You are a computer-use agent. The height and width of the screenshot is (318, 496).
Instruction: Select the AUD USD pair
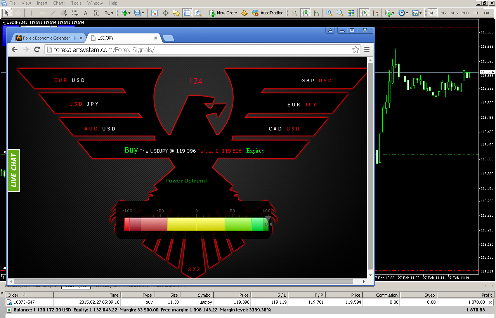tap(100, 129)
